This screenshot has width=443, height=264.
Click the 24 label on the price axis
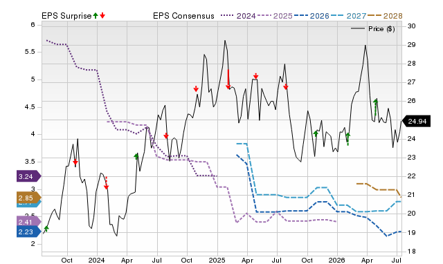click(x=411, y=138)
